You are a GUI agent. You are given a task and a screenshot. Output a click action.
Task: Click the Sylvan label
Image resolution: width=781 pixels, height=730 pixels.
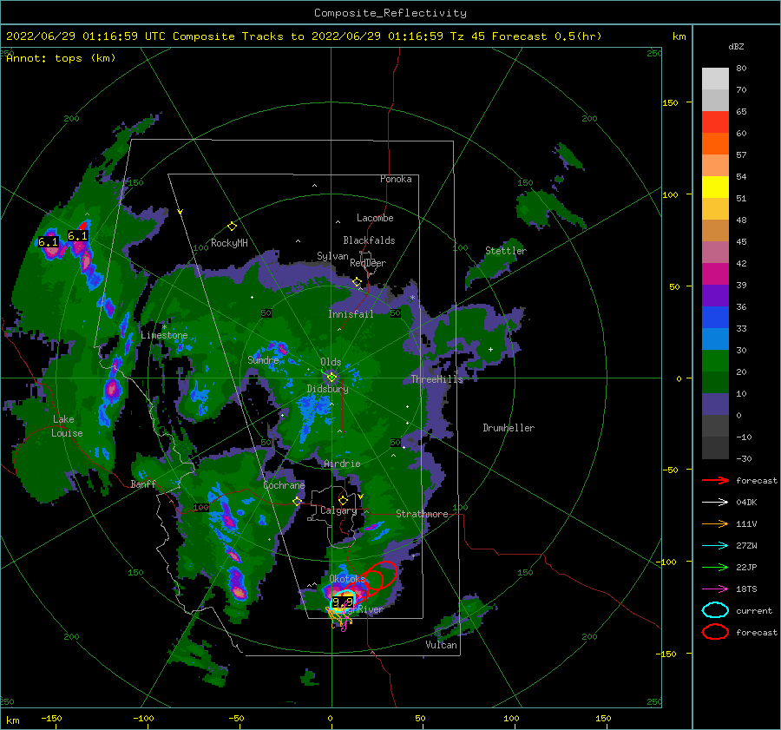(x=332, y=256)
